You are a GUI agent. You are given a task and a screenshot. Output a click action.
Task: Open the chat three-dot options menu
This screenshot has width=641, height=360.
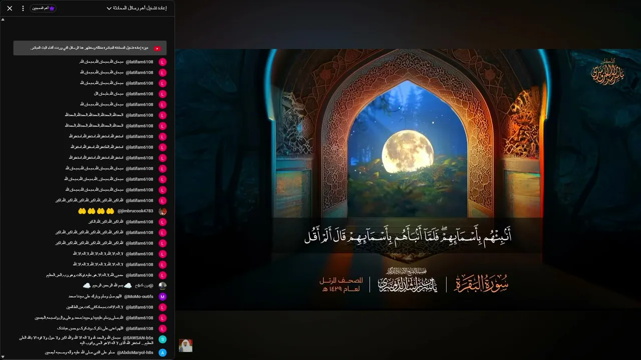click(x=23, y=8)
